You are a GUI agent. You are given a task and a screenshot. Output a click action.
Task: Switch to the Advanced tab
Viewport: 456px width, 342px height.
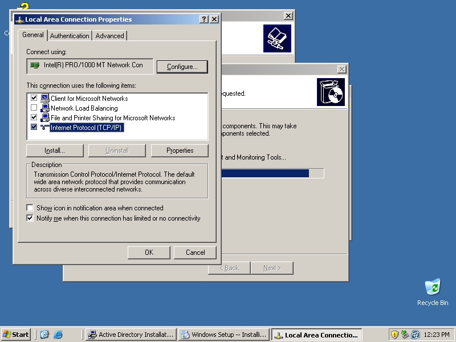pos(109,36)
